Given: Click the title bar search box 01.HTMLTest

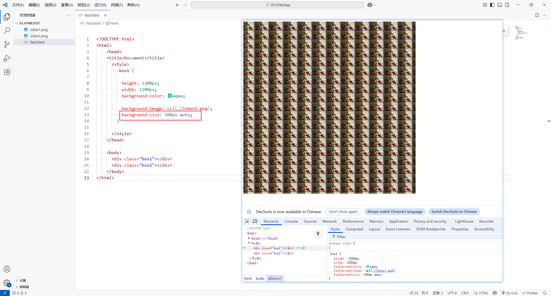Looking at the screenshot, I should point(278,5).
